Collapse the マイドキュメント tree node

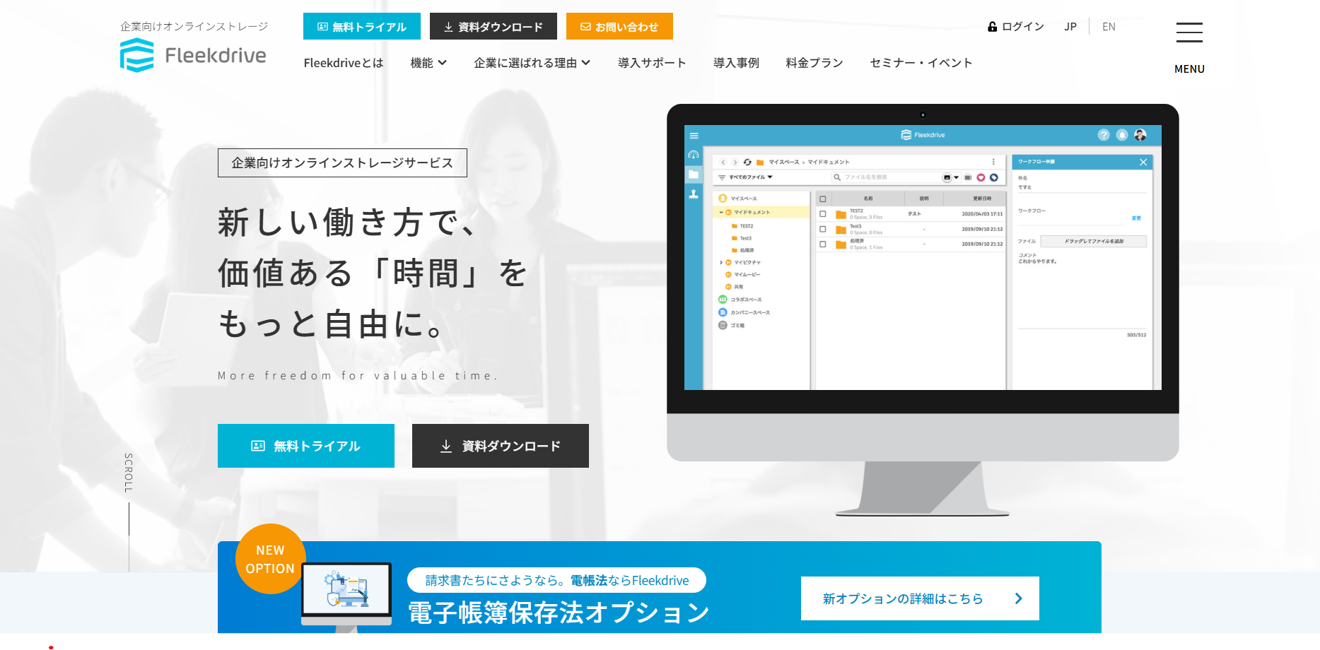[x=721, y=212]
